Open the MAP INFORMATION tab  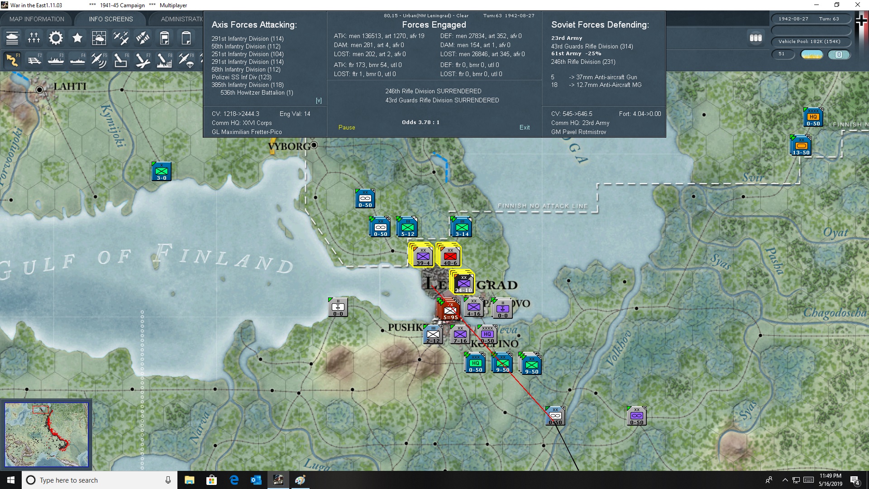37,19
